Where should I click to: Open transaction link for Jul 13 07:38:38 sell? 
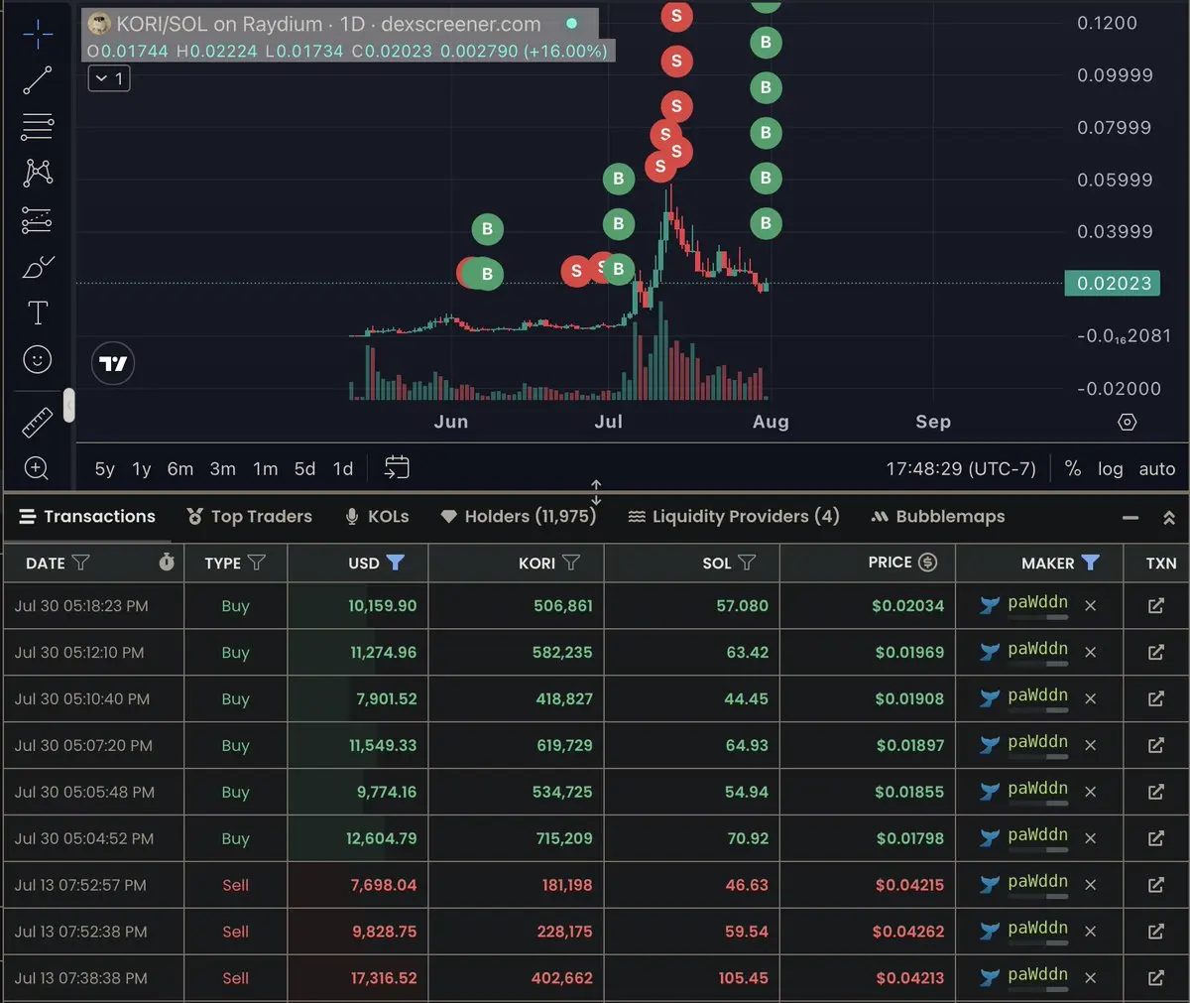(x=1156, y=978)
